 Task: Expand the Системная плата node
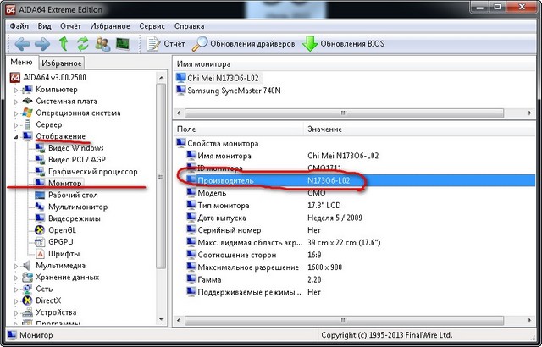coord(15,101)
